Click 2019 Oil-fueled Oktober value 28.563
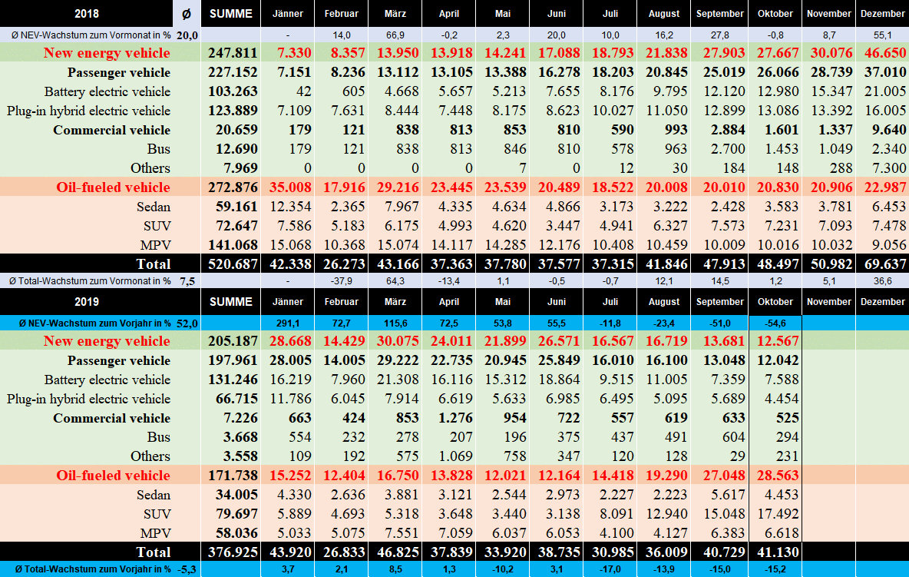This screenshot has width=909, height=577. (778, 476)
